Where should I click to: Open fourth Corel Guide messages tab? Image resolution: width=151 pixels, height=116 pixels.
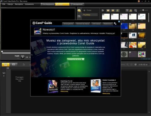point(108,24)
